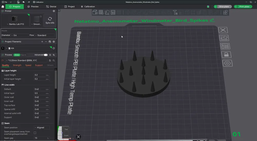
Task: Switch to the Preview tab
Action: click(33, 7)
